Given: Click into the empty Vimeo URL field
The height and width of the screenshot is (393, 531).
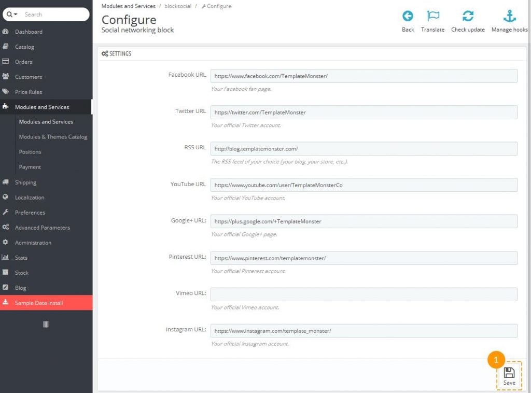Looking at the screenshot, I should (x=364, y=294).
